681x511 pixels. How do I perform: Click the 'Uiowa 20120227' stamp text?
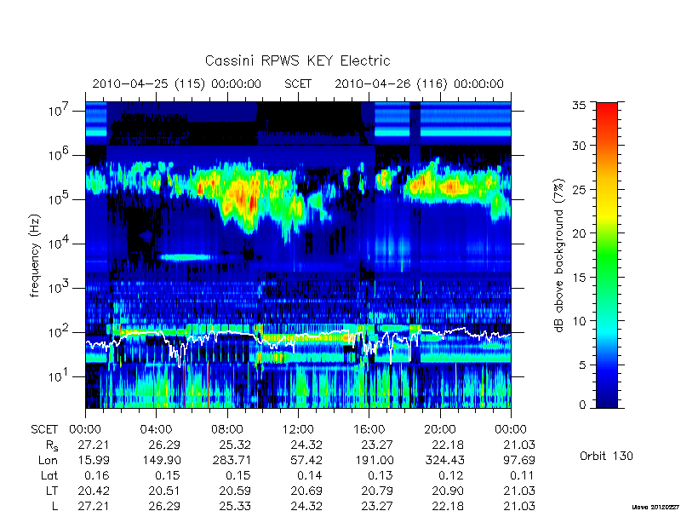pyautogui.click(x=656, y=507)
